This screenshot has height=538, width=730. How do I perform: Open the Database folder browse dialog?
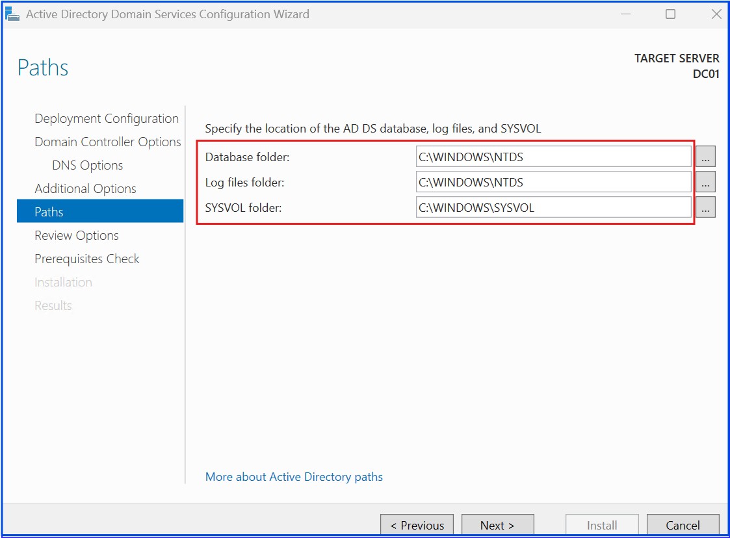pyautogui.click(x=705, y=156)
